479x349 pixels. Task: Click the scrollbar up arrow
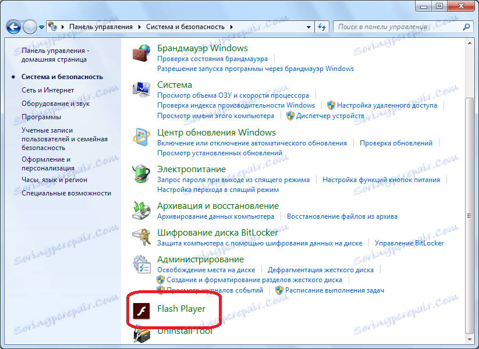click(x=469, y=43)
